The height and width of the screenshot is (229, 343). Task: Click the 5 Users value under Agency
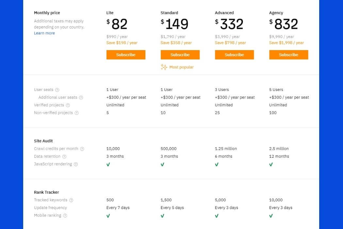point(276,90)
